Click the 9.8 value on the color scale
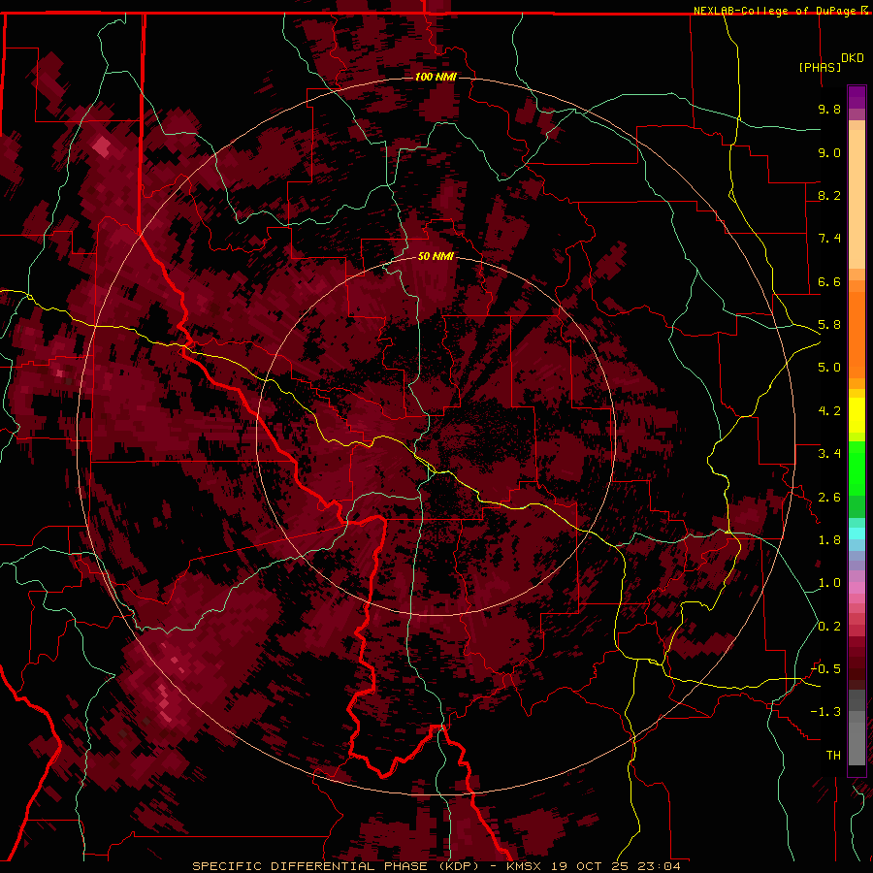The image size is (873, 873). tap(829, 109)
